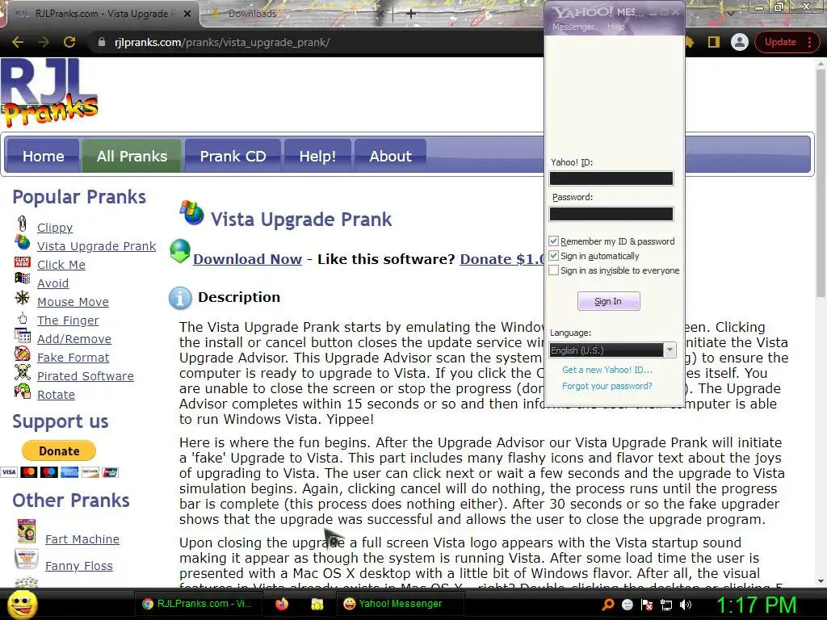
Task: Click Chrome Update button
Action: (780, 42)
